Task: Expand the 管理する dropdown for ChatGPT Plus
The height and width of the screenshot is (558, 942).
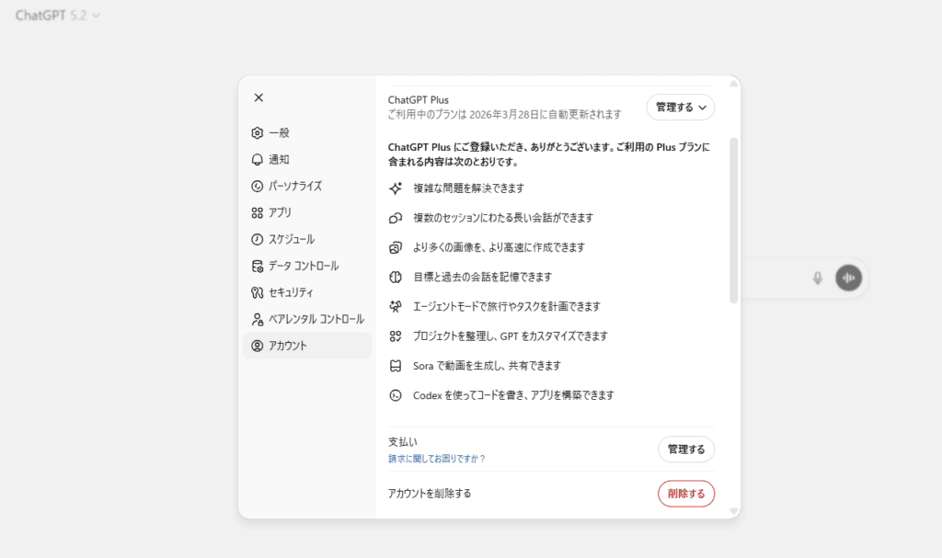Action: point(680,108)
